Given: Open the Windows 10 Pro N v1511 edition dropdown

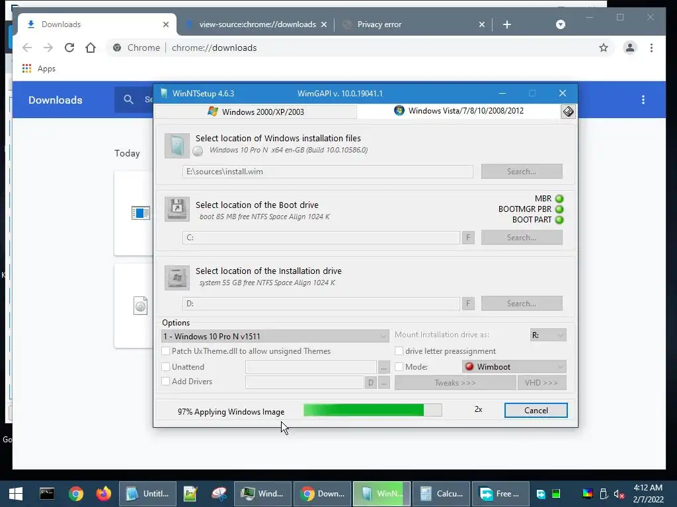Looking at the screenshot, I should [275, 336].
